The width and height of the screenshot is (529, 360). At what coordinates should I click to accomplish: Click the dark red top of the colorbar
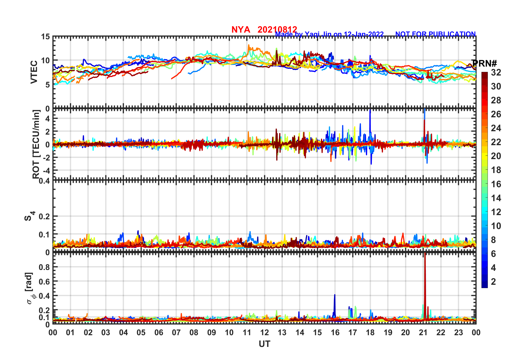[x=484, y=74]
